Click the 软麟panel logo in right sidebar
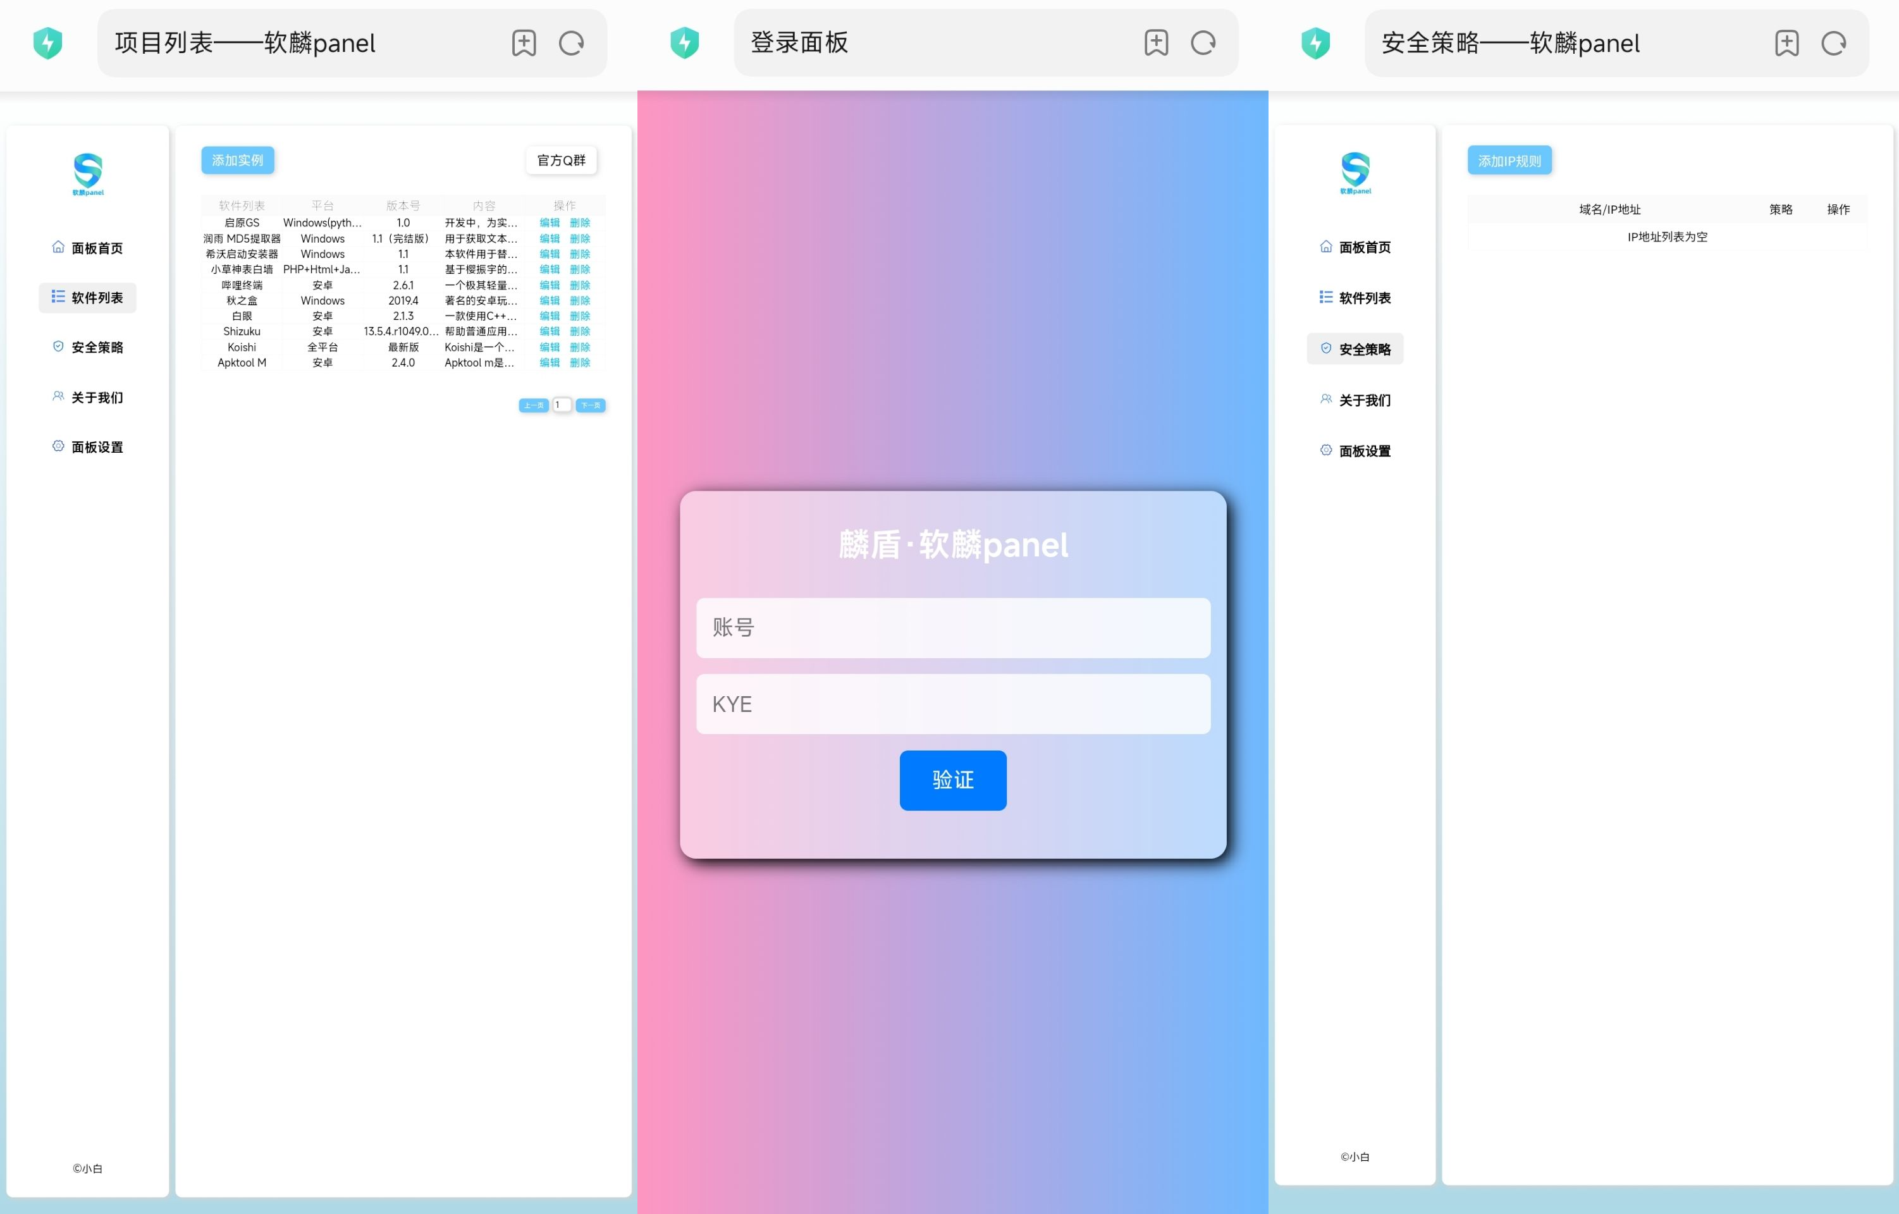Viewport: 1899px width, 1214px height. click(1355, 173)
